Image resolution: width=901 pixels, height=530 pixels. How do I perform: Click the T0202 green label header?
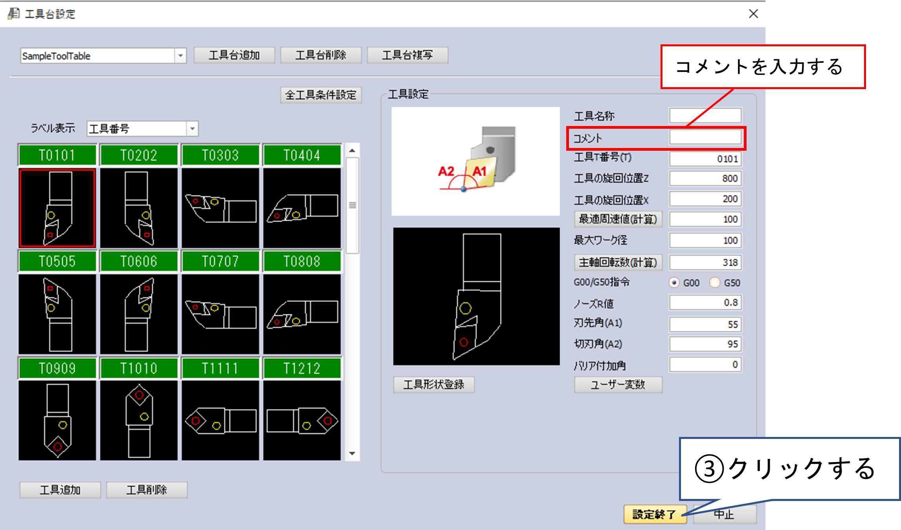click(x=139, y=155)
